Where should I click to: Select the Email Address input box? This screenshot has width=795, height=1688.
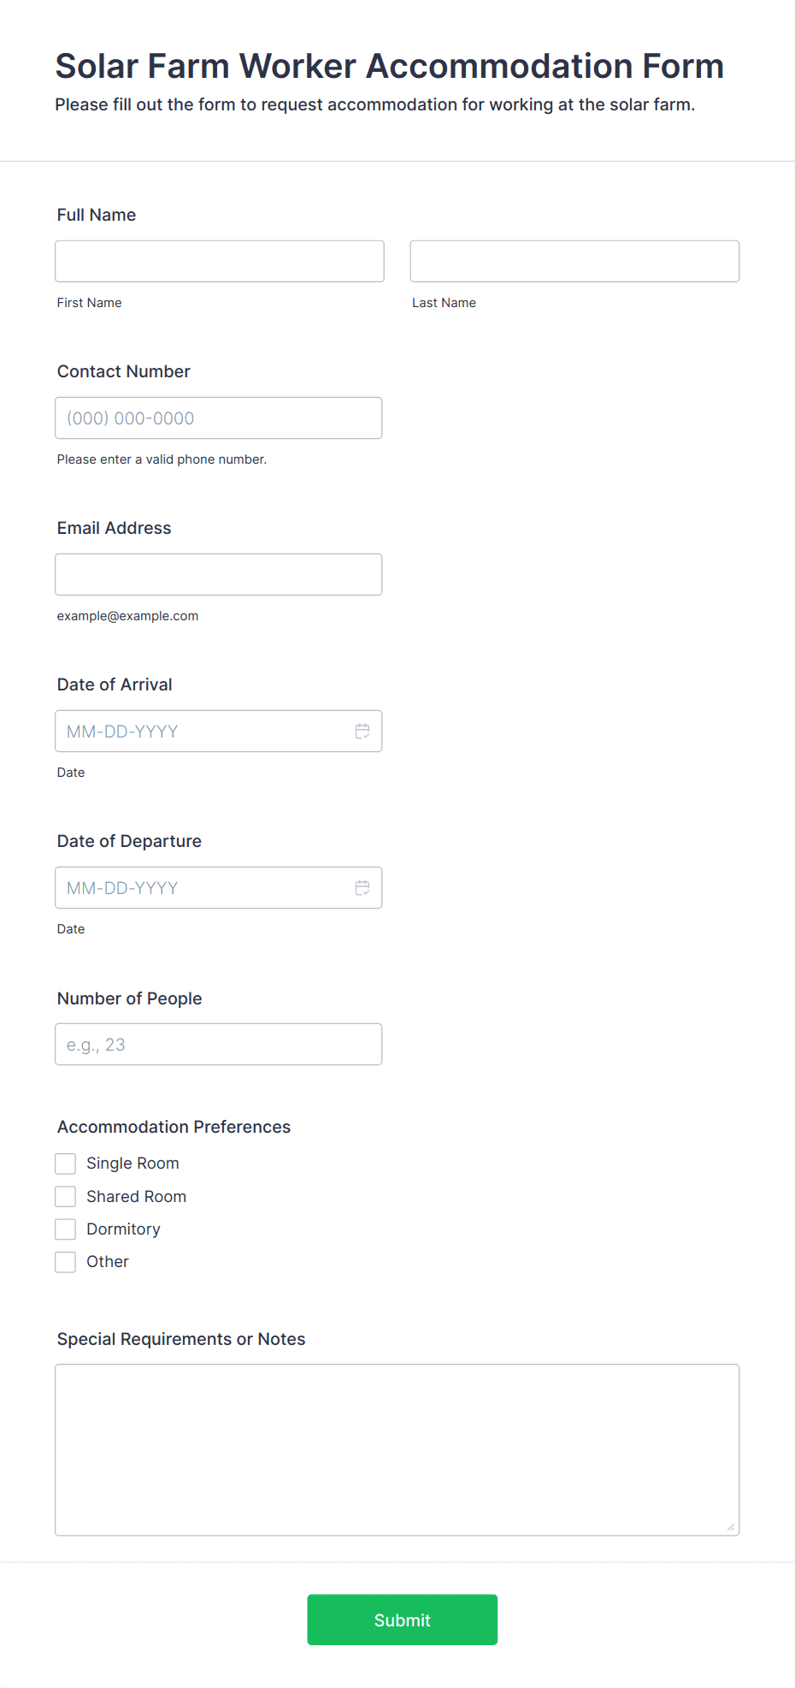(219, 575)
